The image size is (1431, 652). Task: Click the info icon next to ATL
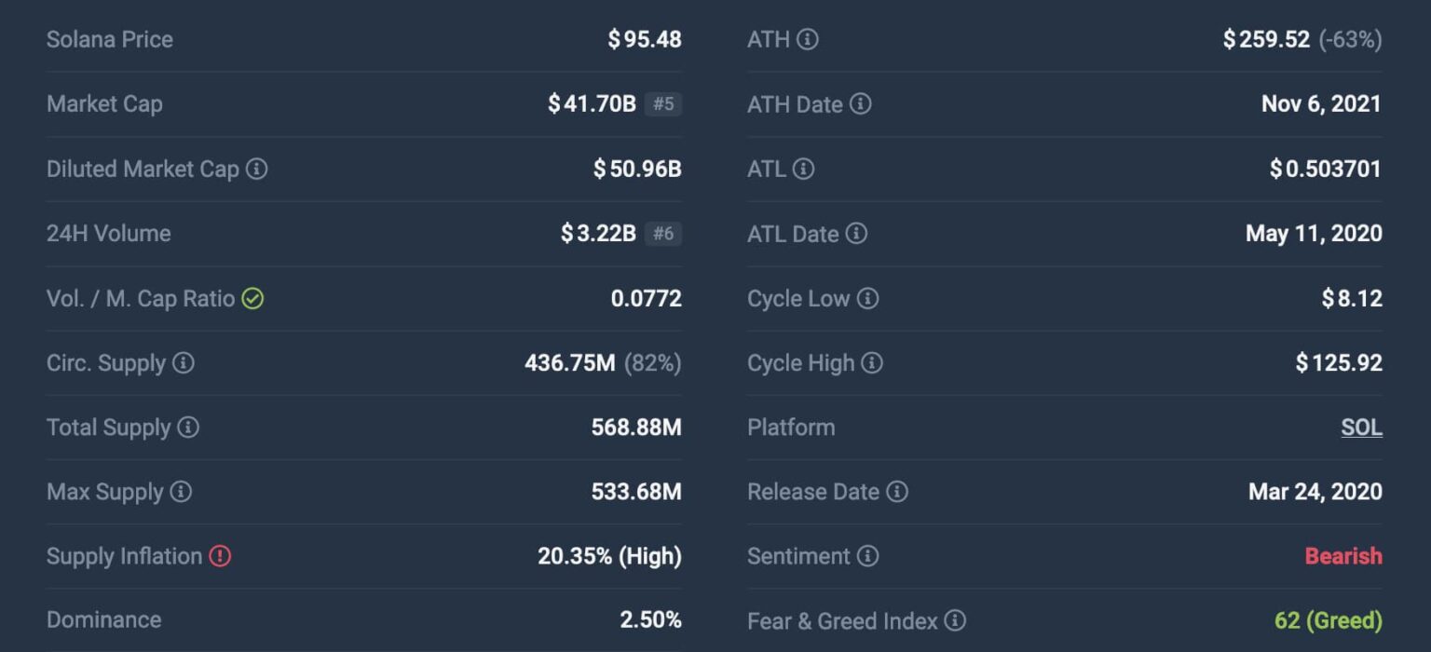[803, 170]
